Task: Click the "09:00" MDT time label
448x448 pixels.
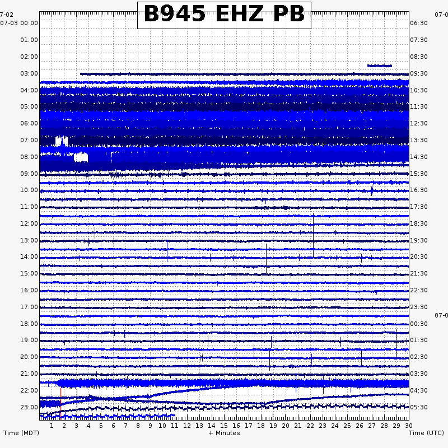Action: click(x=29, y=174)
